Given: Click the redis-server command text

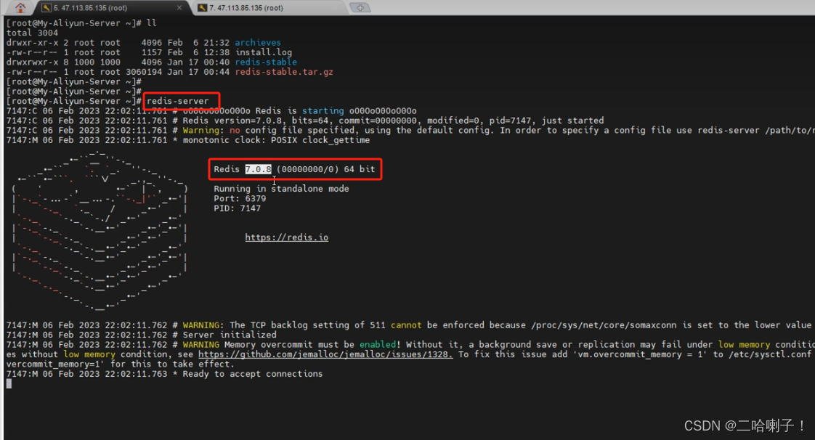Looking at the screenshot, I should pos(178,102).
